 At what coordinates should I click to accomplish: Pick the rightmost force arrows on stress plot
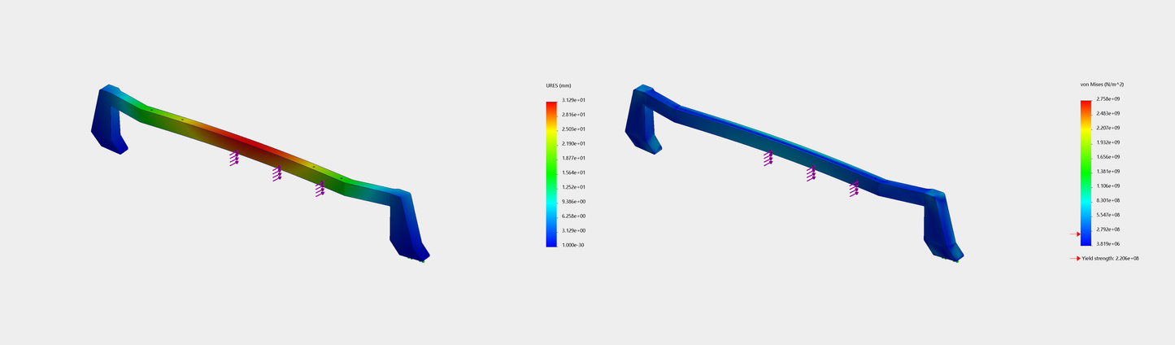click(855, 189)
